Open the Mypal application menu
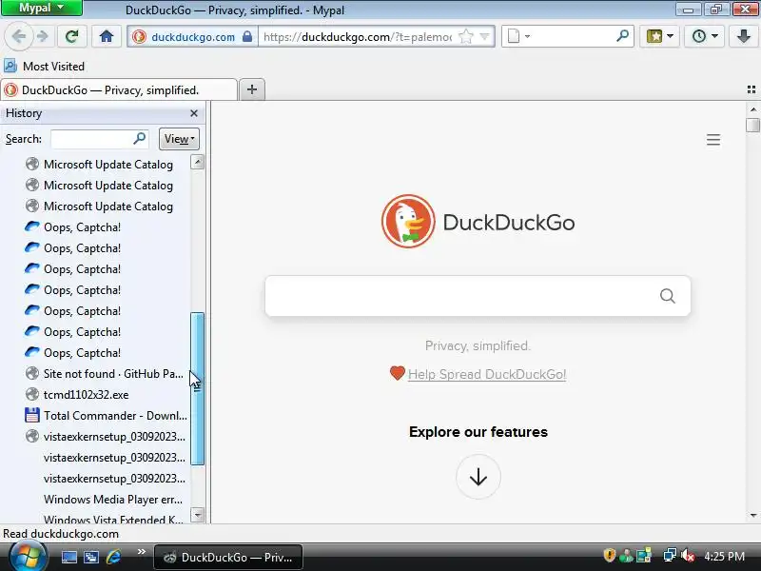This screenshot has height=571, width=761. click(42, 8)
